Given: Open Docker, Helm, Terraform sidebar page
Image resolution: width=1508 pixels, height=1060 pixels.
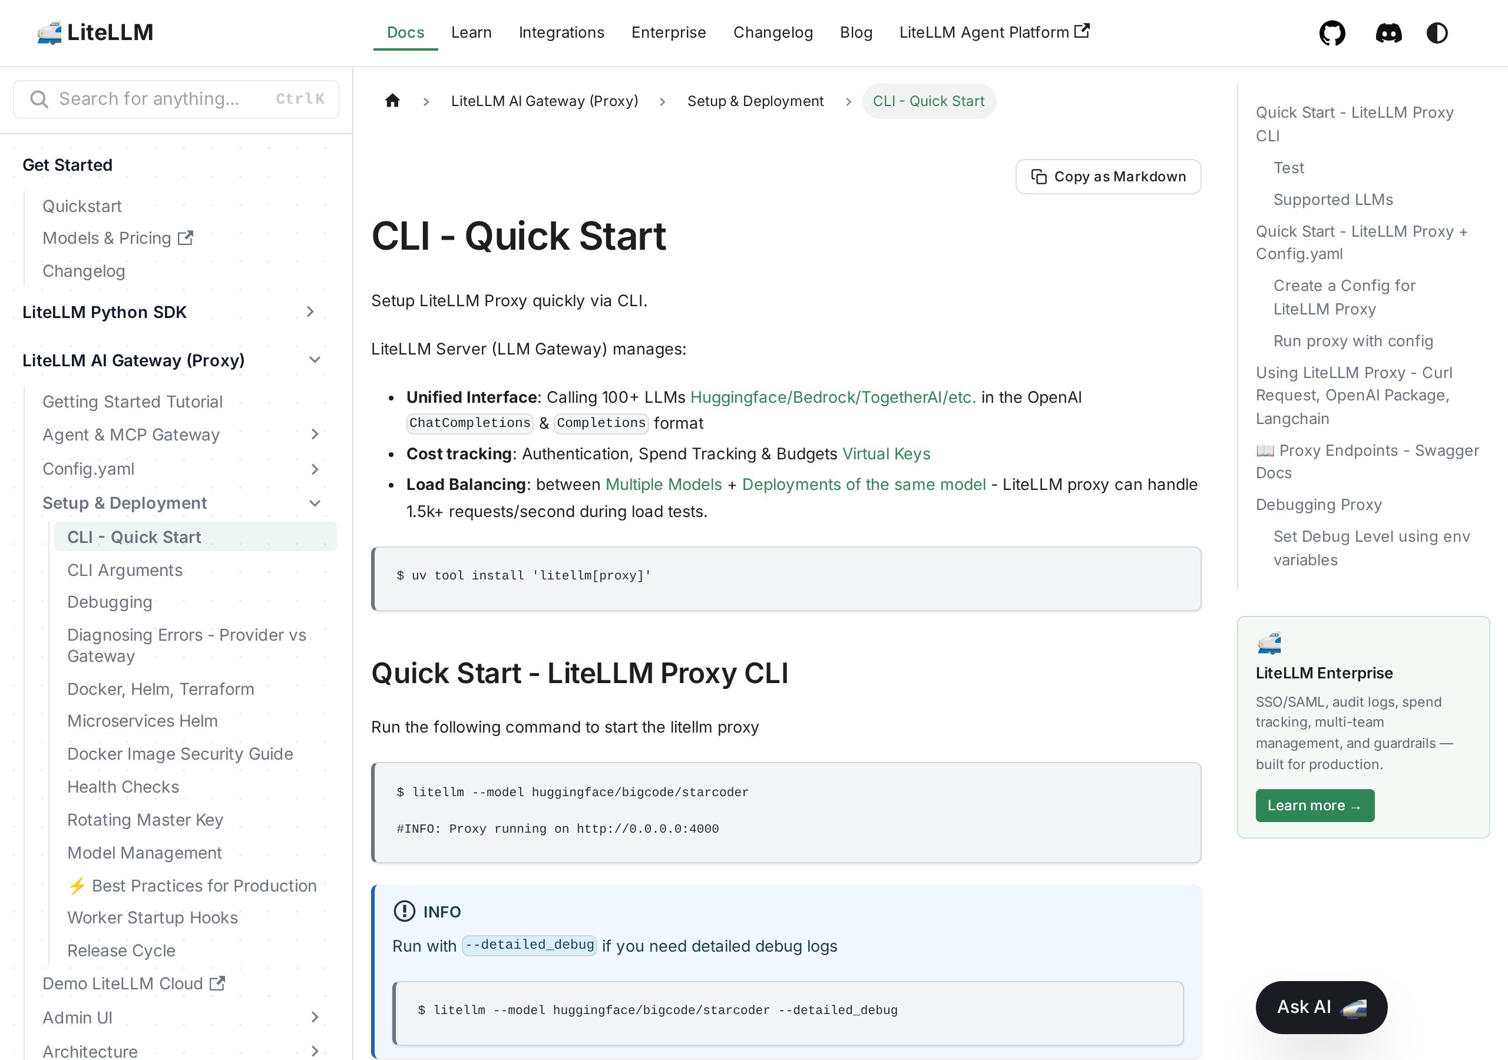Looking at the screenshot, I should click(161, 689).
